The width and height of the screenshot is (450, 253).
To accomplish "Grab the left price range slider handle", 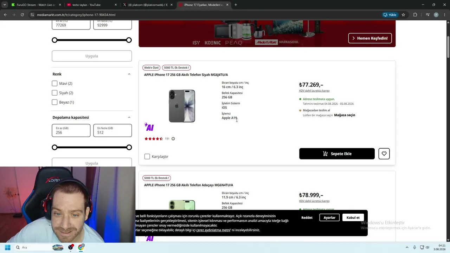I will click(x=54, y=40).
